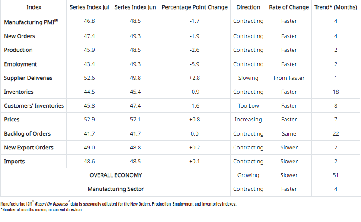Click the Customers' Inventories row label

point(34,106)
